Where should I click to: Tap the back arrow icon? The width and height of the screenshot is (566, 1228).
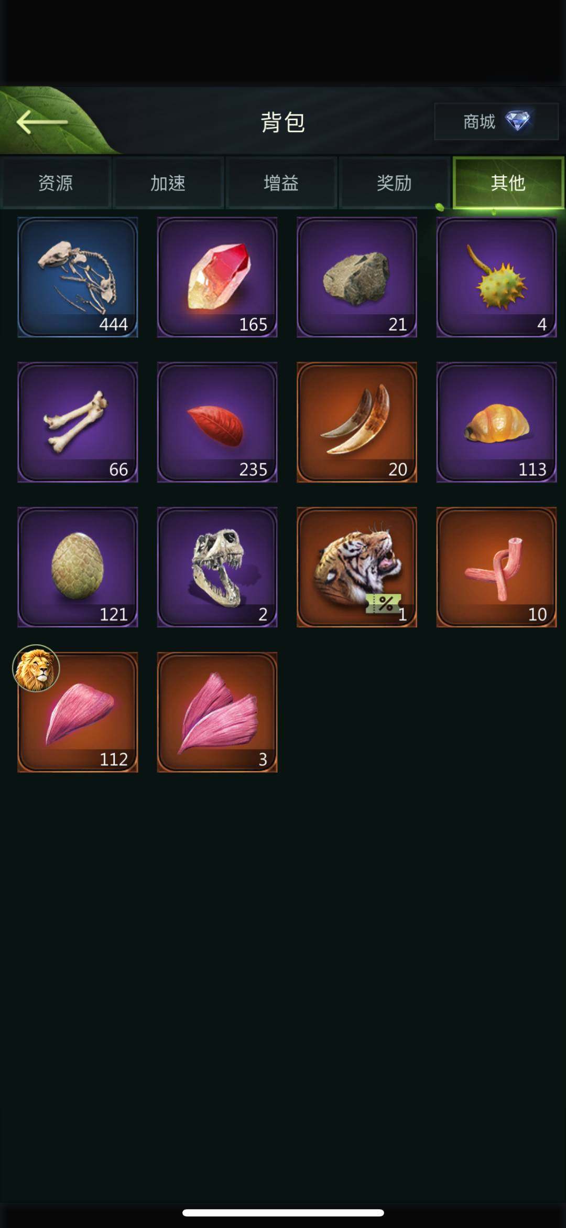[42, 122]
